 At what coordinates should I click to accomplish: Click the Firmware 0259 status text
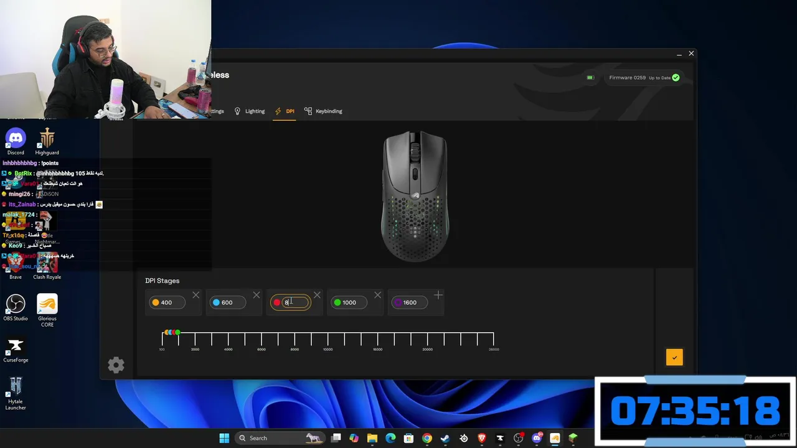pyautogui.click(x=627, y=78)
